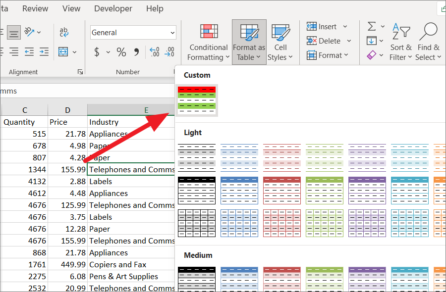Choose Medium blue table style
The image size is (446, 292).
[x=239, y=279]
